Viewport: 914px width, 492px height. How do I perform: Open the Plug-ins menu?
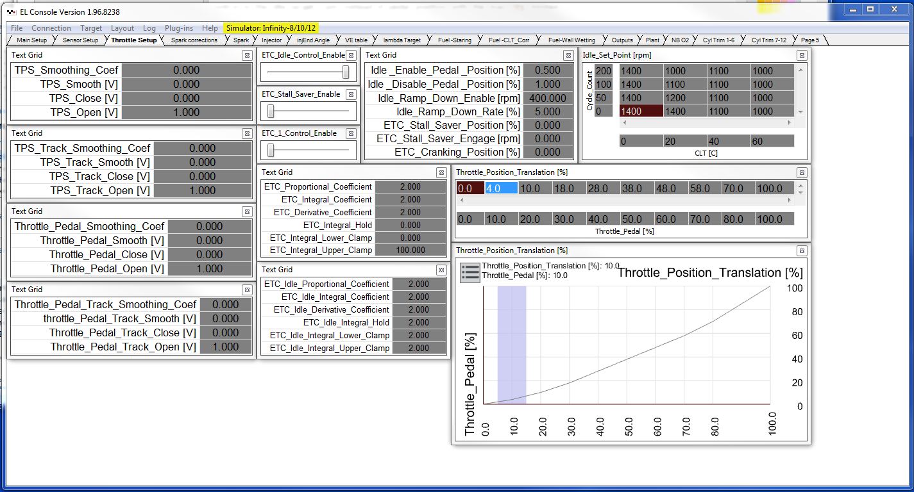179,28
